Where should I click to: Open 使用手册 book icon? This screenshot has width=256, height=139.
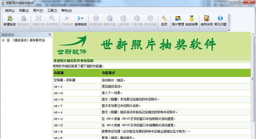[207, 18]
